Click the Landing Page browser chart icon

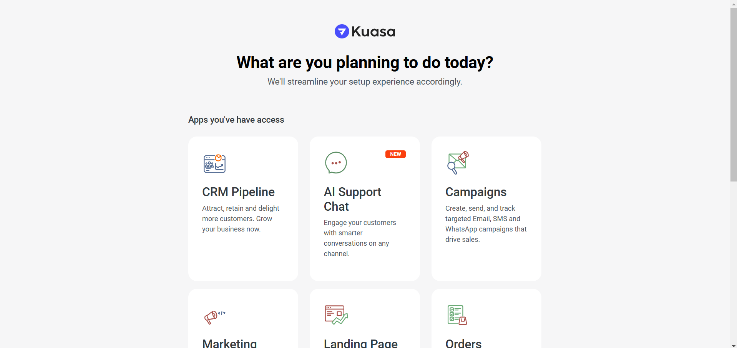pyautogui.click(x=336, y=315)
